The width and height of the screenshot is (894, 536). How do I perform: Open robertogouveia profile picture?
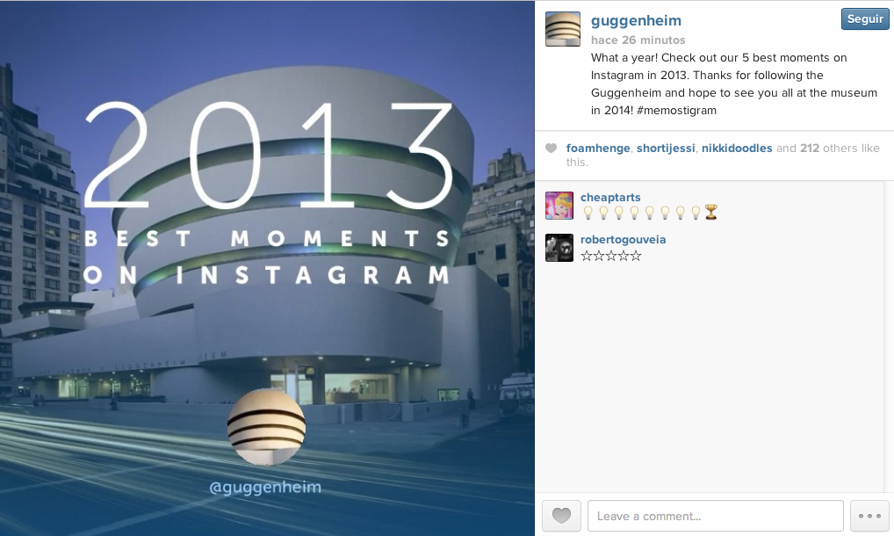pyautogui.click(x=559, y=248)
